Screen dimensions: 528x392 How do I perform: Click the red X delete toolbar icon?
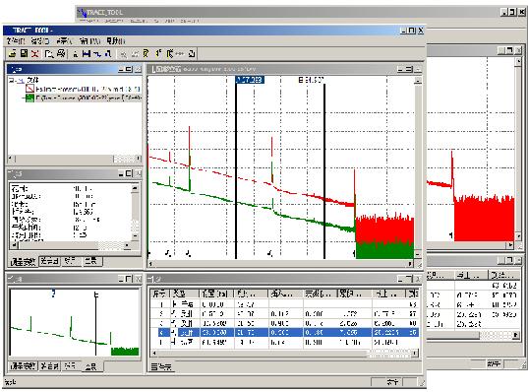(34, 53)
